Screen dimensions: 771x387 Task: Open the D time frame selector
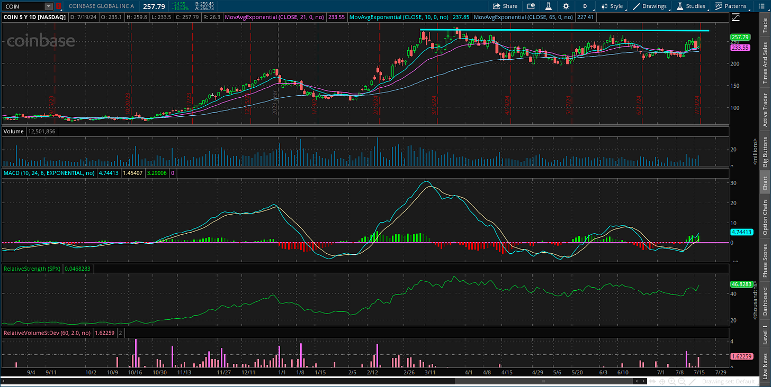(x=585, y=6)
